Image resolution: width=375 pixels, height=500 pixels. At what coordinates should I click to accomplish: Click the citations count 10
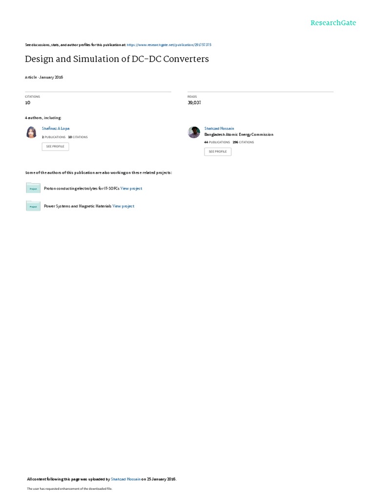pyautogui.click(x=28, y=103)
